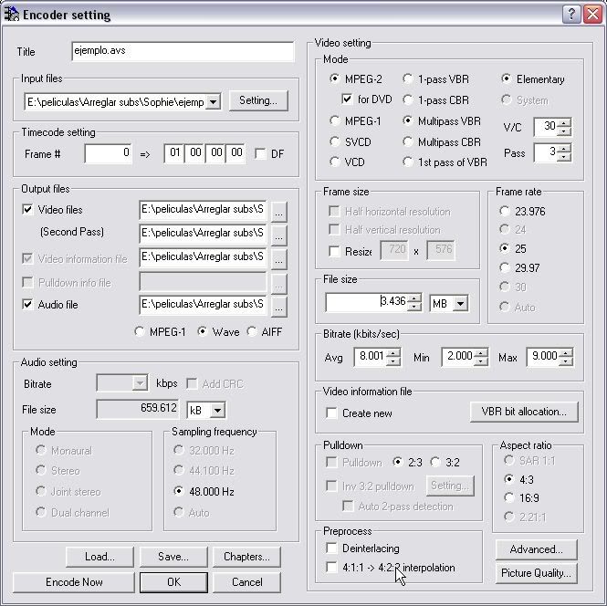The height and width of the screenshot is (606, 607).
Task: Open the Advanced settings dialog
Action: coord(536,549)
